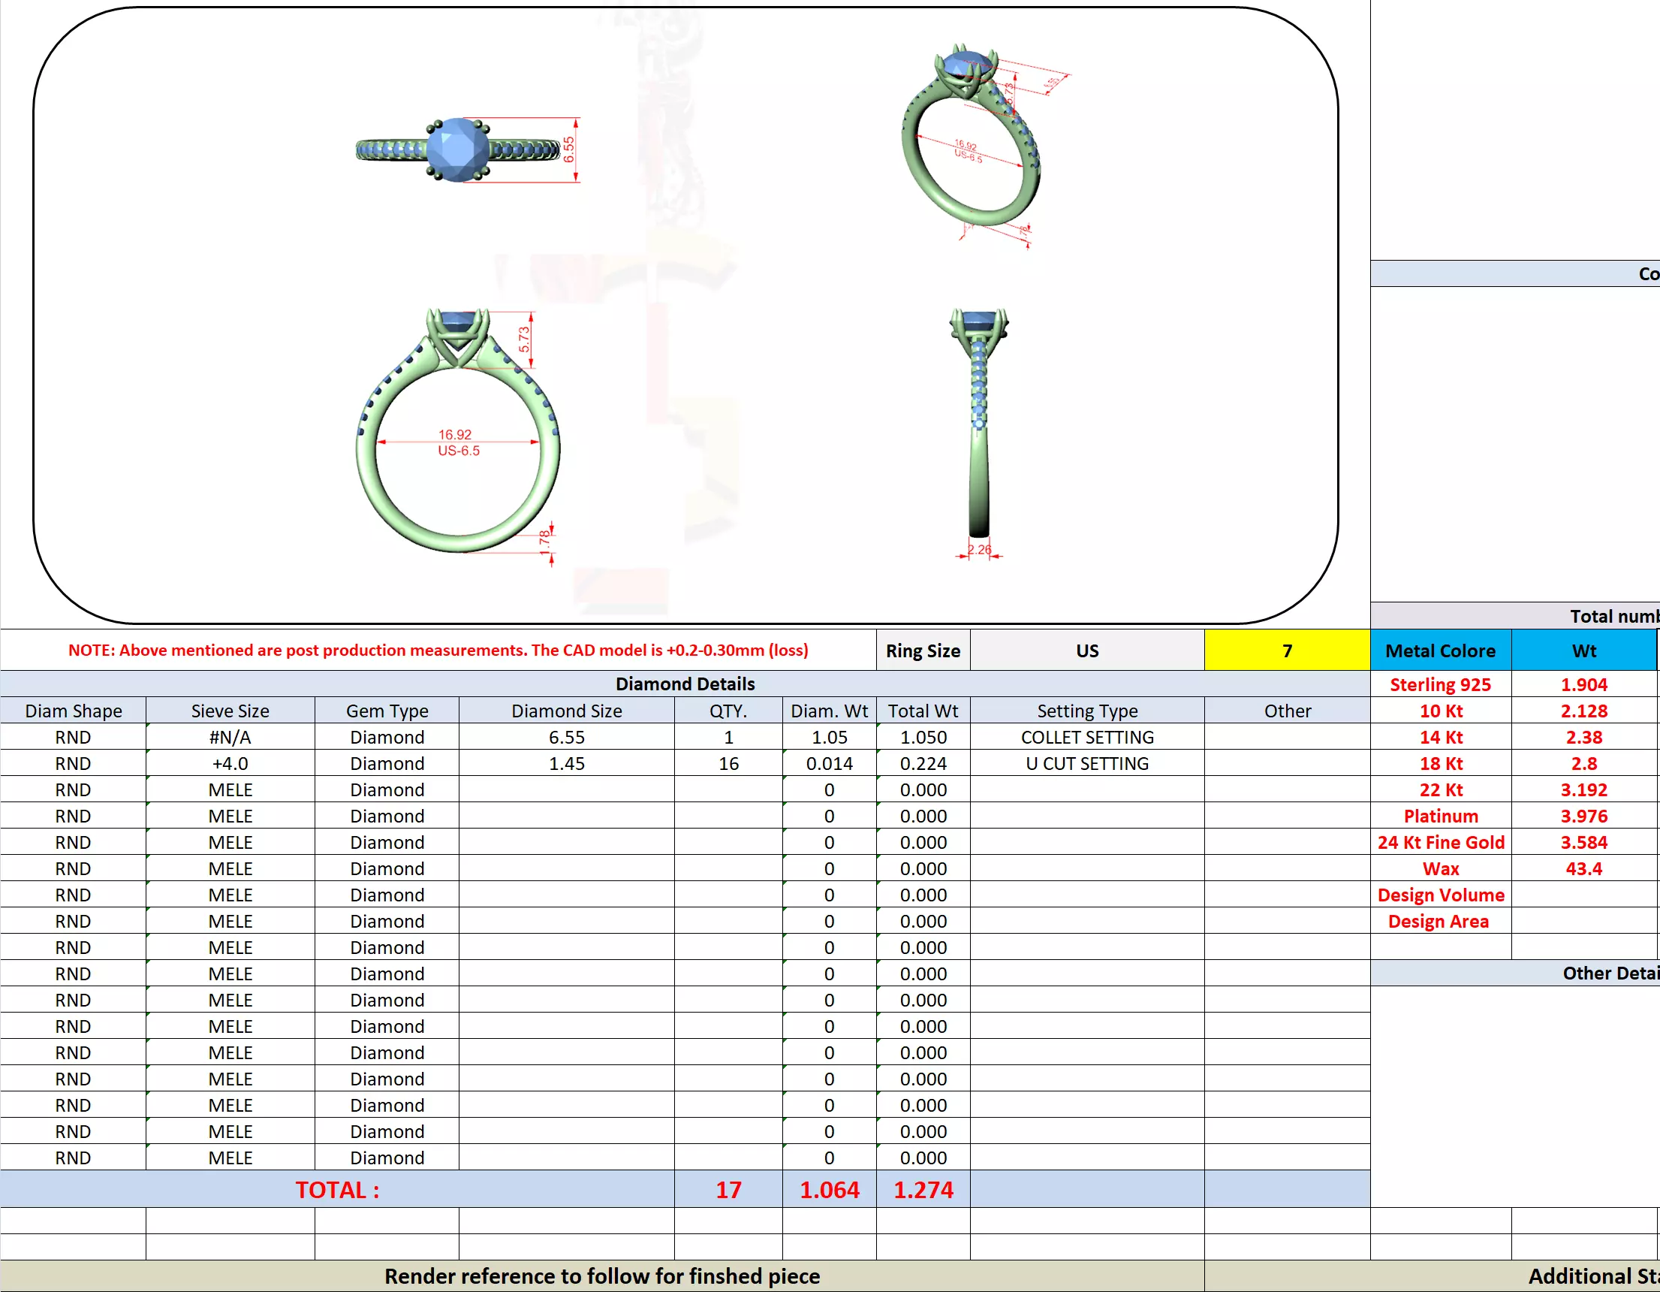The image size is (1660, 1292).
Task: Select the red post production NOTE text
Action: pos(438,651)
